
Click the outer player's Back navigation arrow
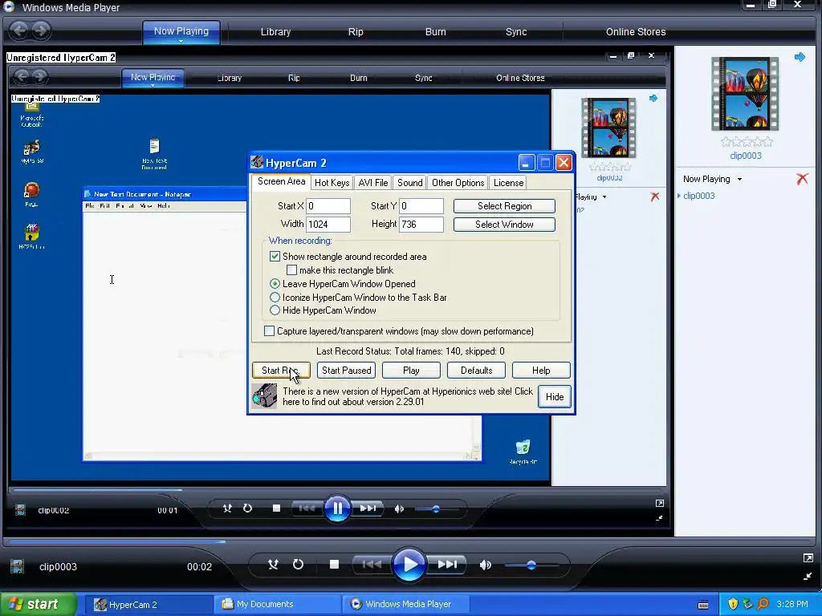click(x=20, y=30)
